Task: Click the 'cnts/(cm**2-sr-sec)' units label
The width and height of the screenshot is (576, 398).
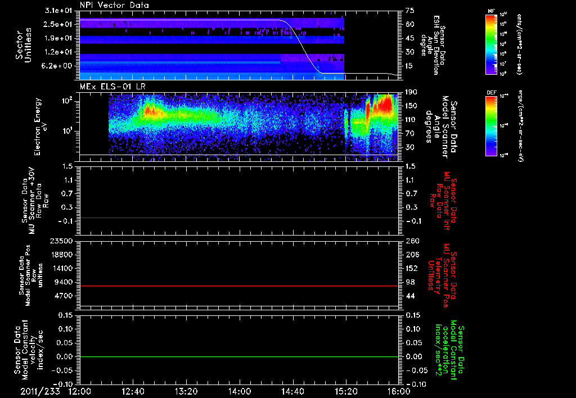Action: coord(519,44)
